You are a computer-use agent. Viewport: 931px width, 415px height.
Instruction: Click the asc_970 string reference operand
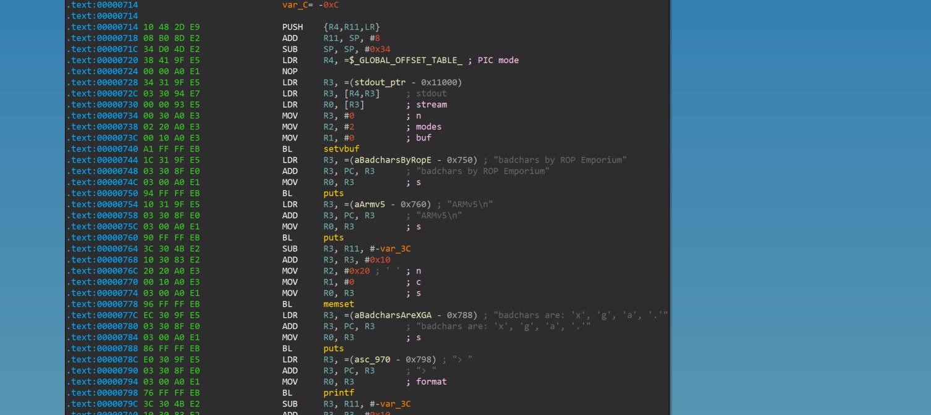click(372, 360)
